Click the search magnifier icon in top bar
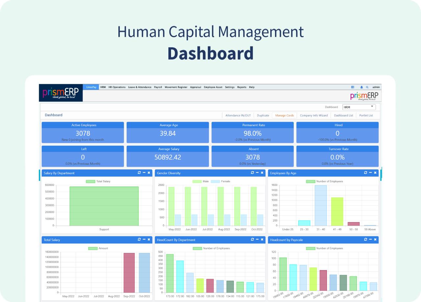 click(367, 87)
